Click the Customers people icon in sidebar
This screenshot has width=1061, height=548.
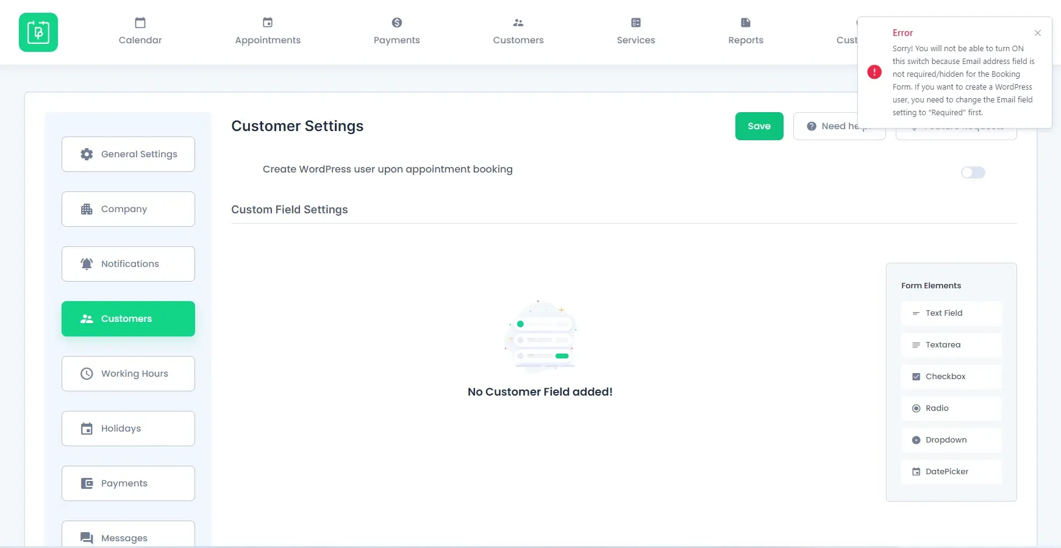pyautogui.click(x=87, y=319)
